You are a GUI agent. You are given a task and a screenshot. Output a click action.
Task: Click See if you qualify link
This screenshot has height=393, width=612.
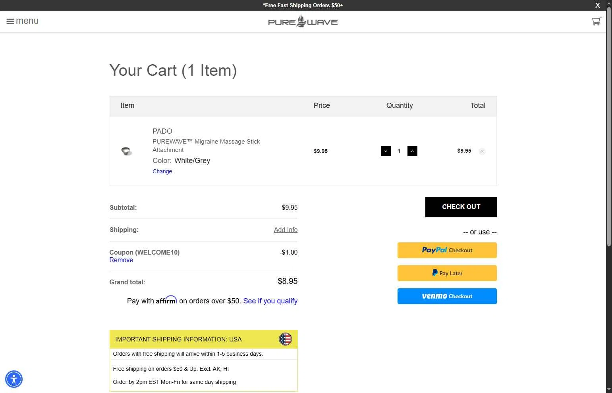tap(270, 301)
